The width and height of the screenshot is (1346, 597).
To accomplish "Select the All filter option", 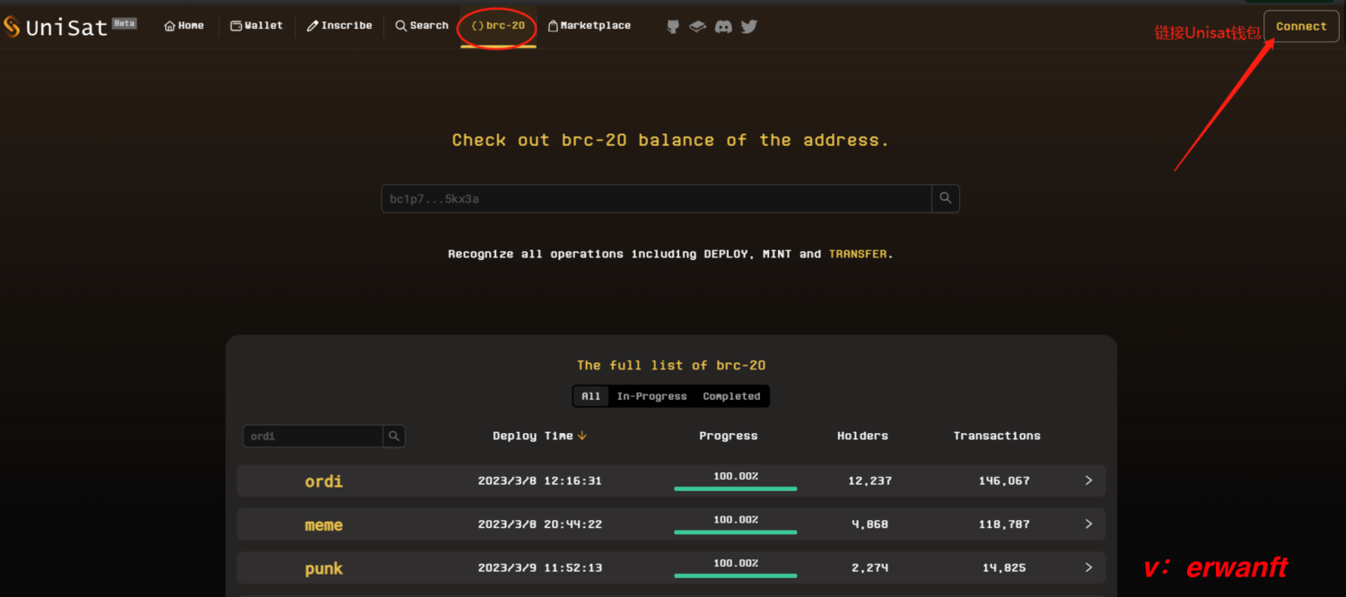I will coord(590,396).
